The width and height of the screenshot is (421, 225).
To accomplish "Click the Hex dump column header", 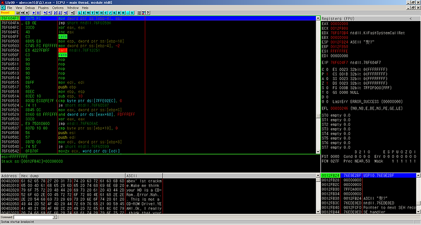I will point(73,176).
